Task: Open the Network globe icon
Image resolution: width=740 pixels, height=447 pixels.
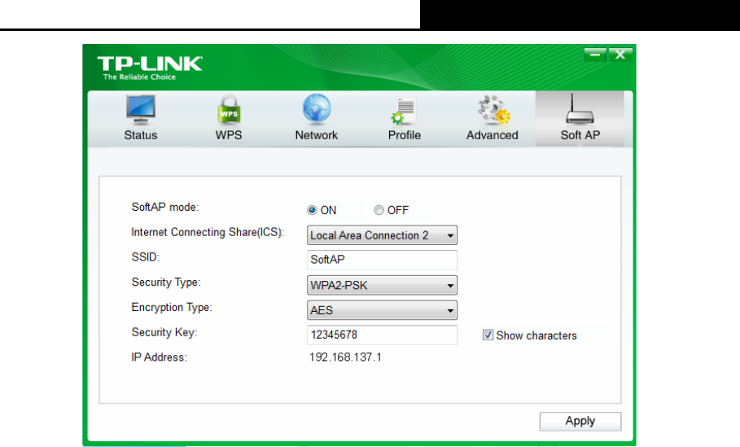Action: point(317,109)
